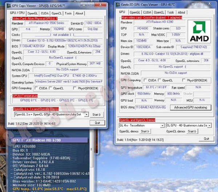Select the GPU tab in Geeks3D window
218x192 pixels.
point(122,12)
